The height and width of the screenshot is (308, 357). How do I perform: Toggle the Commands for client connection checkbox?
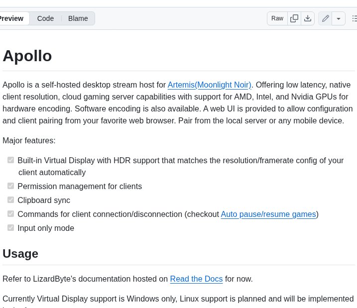point(11,214)
